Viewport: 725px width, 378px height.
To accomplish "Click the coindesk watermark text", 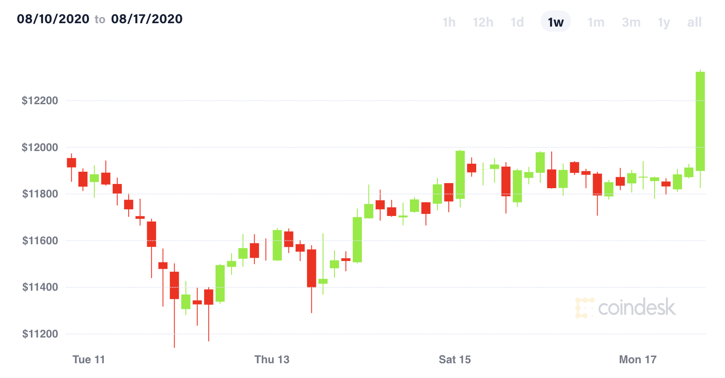I will (x=637, y=308).
